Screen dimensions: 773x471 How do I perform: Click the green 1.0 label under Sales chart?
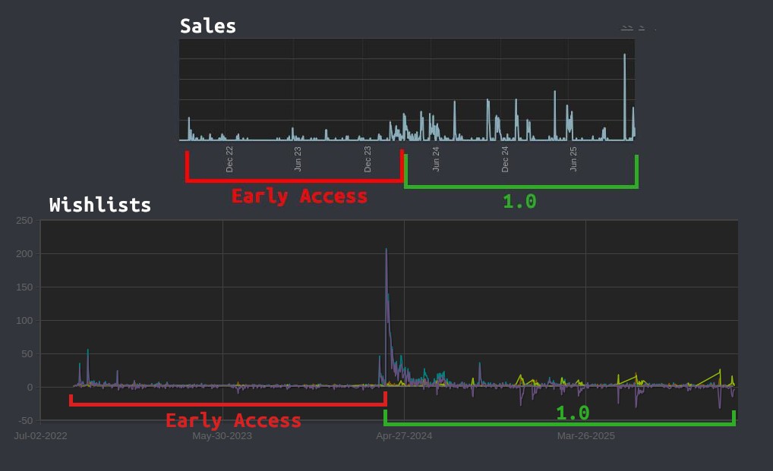519,202
